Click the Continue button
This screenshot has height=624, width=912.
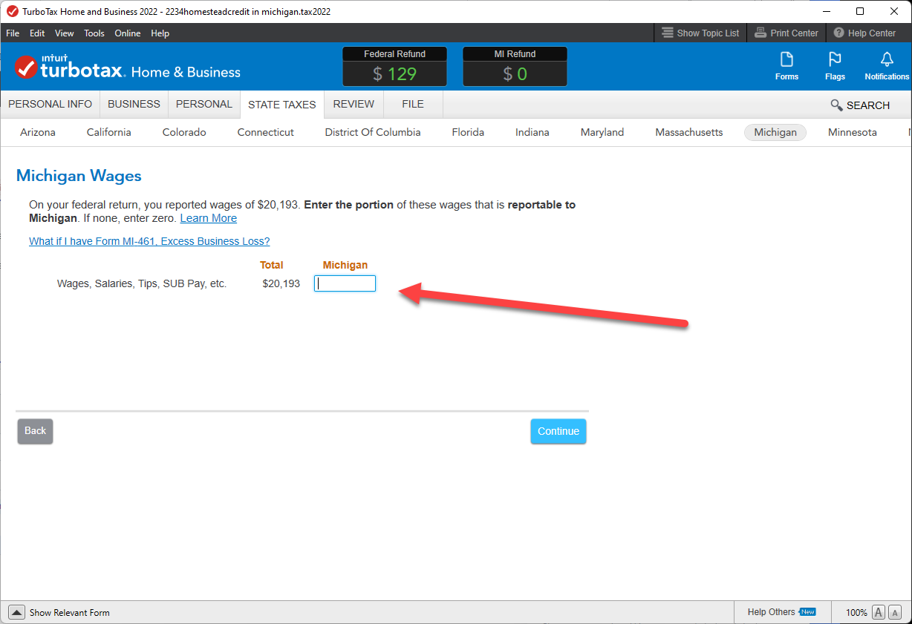558,431
